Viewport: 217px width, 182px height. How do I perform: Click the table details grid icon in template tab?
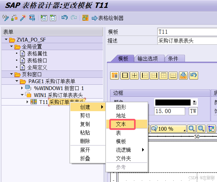tap(114, 76)
